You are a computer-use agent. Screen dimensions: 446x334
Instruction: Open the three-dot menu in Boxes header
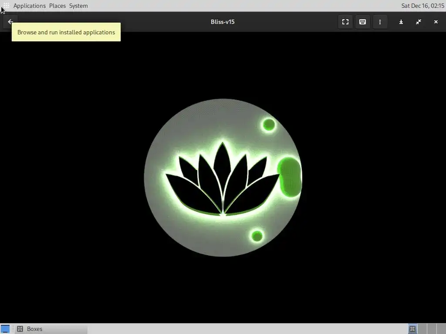pos(380,22)
